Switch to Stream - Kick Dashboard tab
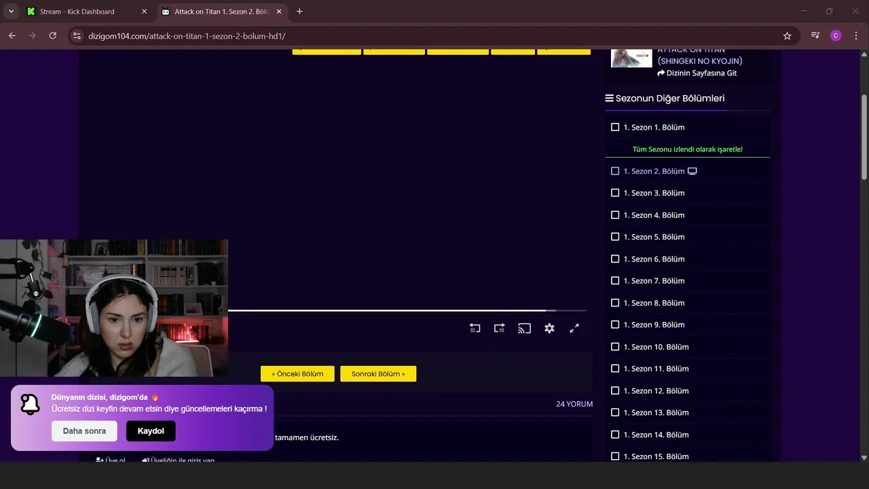Screen dimensions: 869x489 [x=87, y=12]
